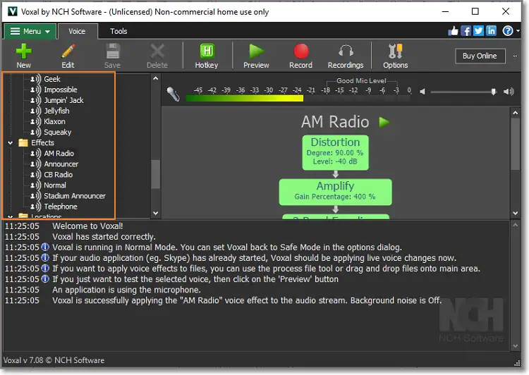Click 'An application is using the microphone.' log line
Screen dimensions: 529x375
pyautogui.click(x=126, y=290)
